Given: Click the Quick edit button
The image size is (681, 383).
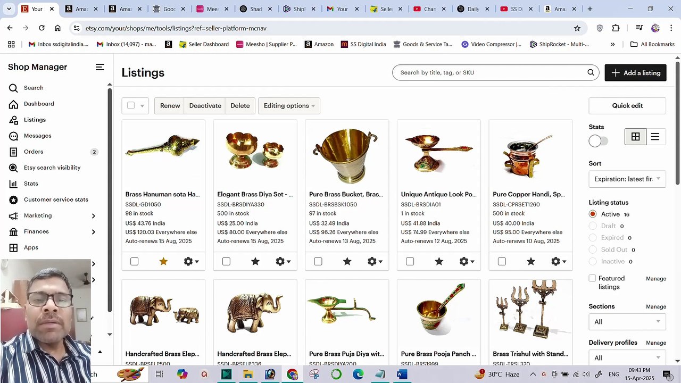Looking at the screenshot, I should [x=627, y=106].
